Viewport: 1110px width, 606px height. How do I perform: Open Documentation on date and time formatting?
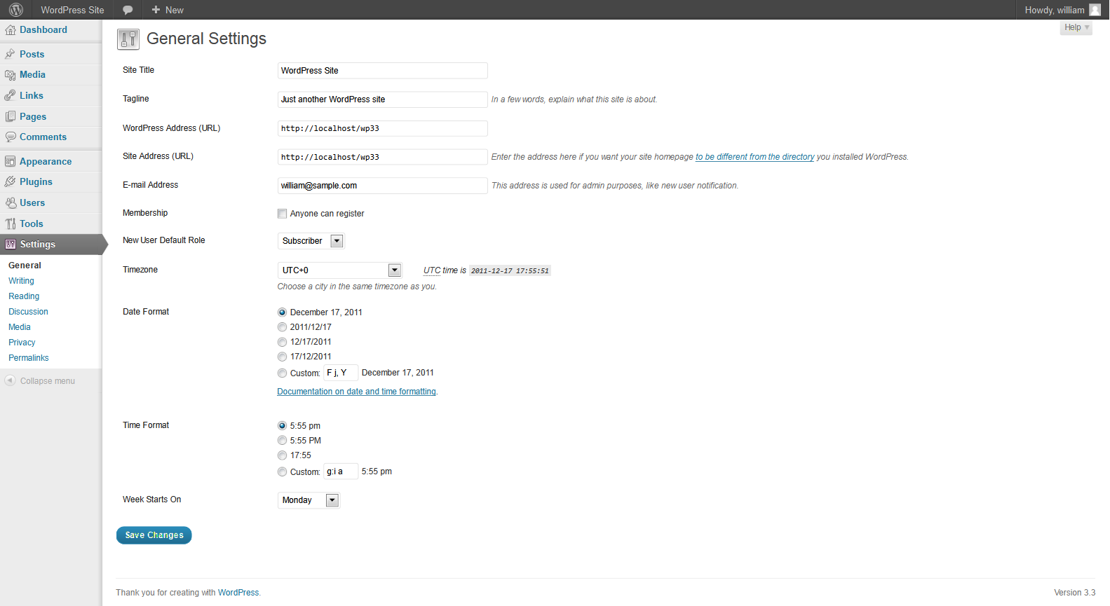(357, 392)
